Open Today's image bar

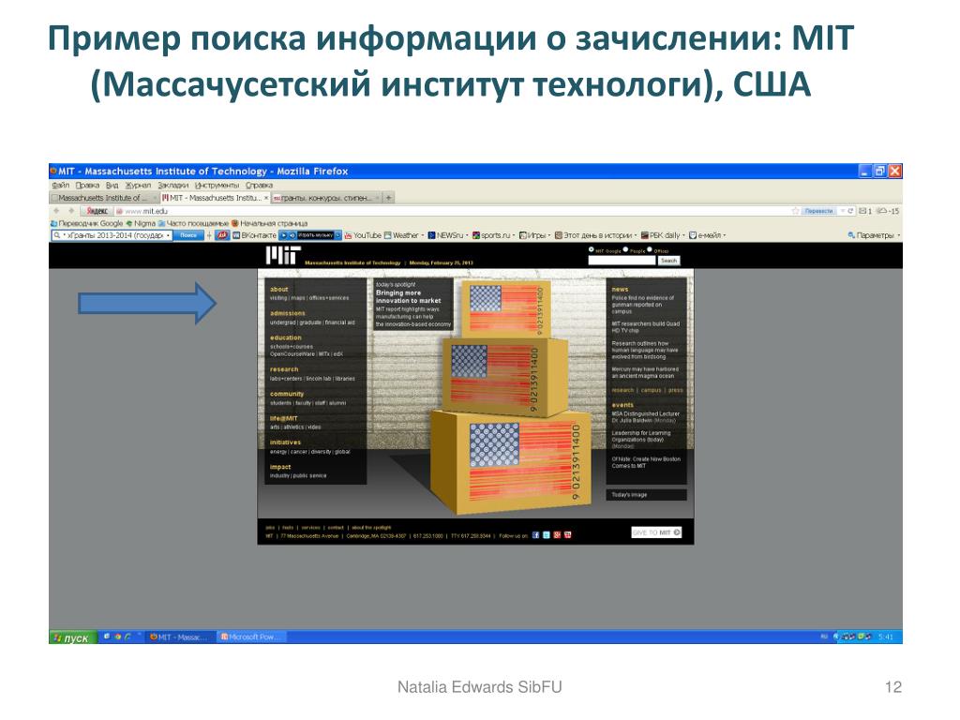[647, 495]
